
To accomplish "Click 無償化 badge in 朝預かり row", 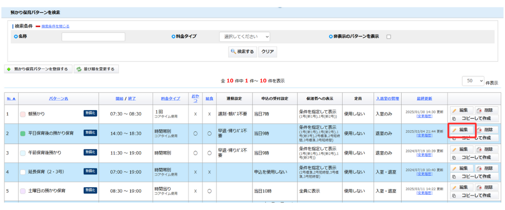I will (x=90, y=113).
